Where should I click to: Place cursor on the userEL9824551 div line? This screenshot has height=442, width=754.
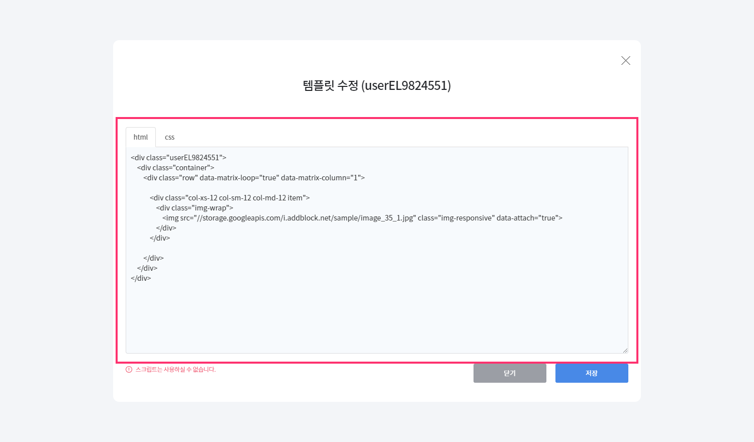point(178,158)
